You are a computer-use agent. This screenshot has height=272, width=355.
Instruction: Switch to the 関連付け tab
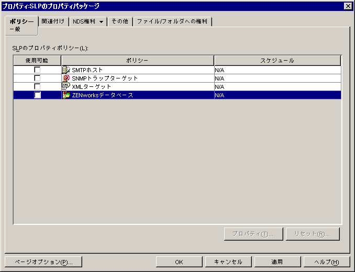click(53, 21)
